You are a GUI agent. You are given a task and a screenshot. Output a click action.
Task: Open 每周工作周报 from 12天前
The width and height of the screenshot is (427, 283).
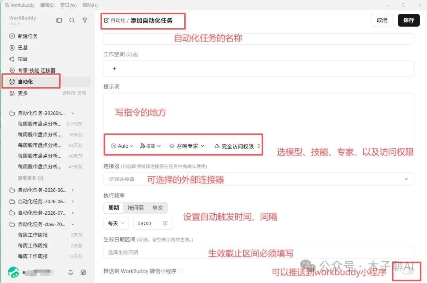coord(50,257)
